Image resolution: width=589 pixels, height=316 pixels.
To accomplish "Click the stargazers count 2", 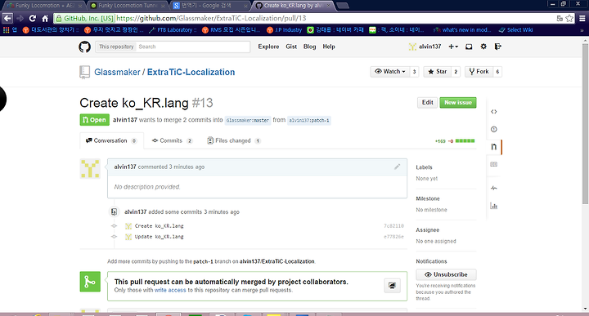I will point(456,72).
